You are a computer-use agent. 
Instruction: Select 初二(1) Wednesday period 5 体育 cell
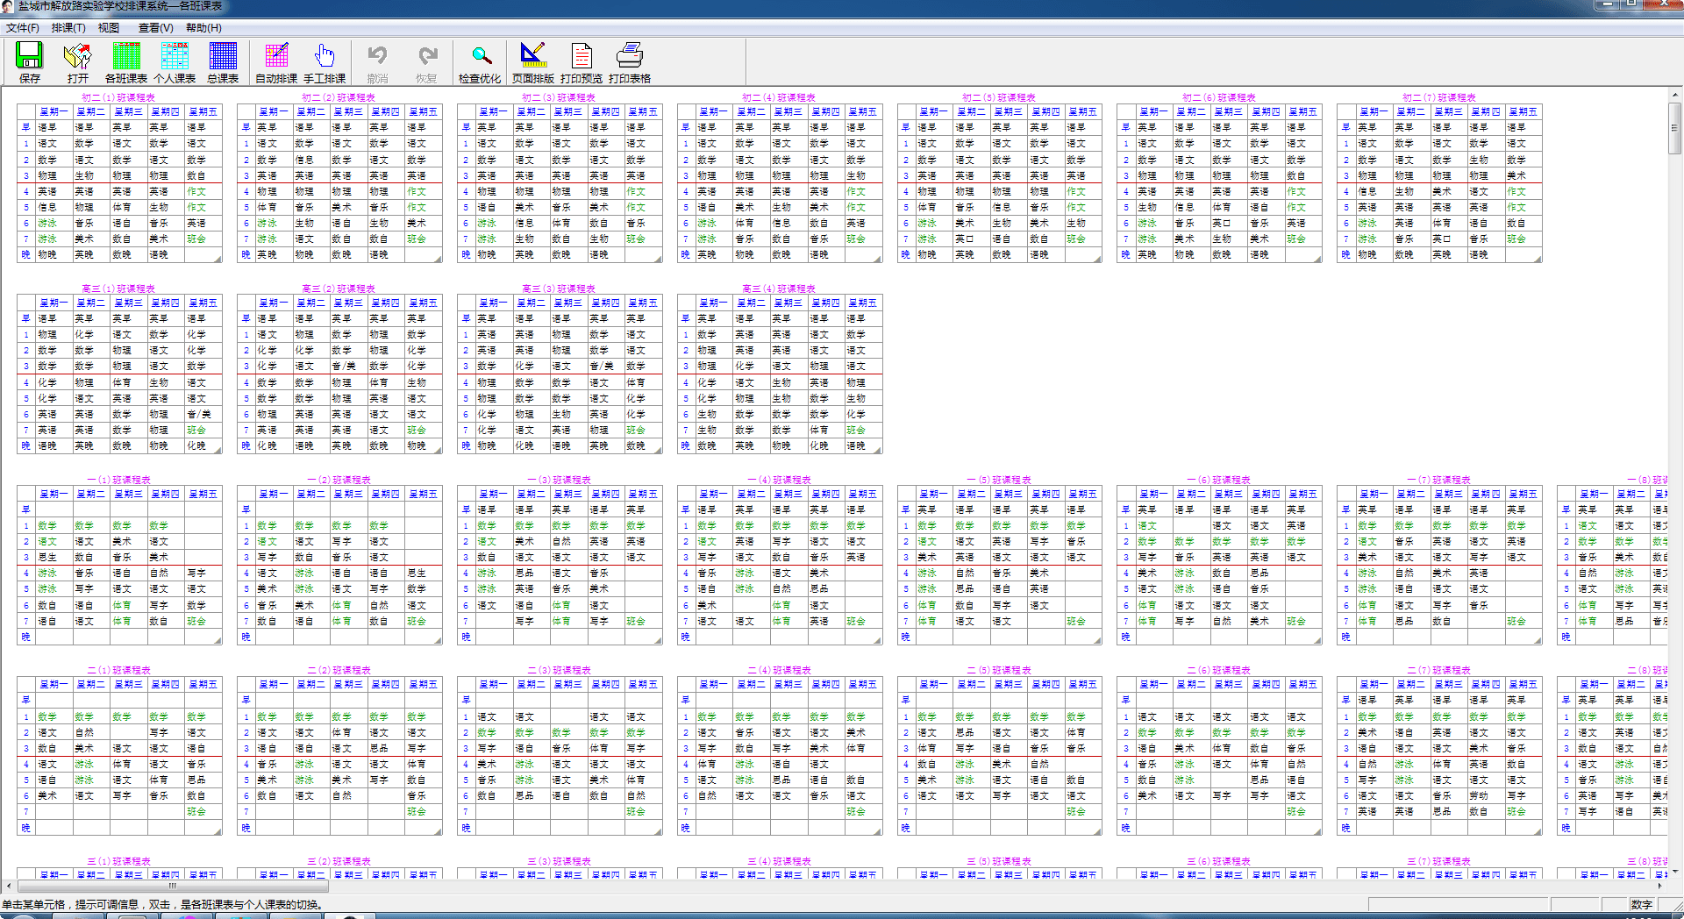coord(128,207)
